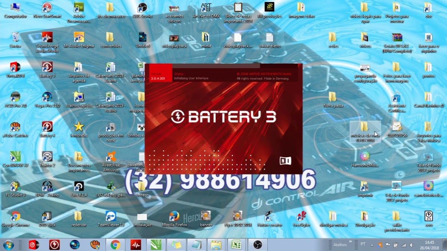Open the M-Audio Enigma shortcut
The image size is (447, 251).
pyautogui.click(x=79, y=40)
